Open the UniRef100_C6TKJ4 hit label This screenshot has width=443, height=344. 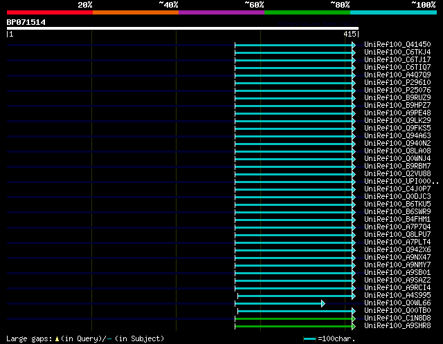397,52
